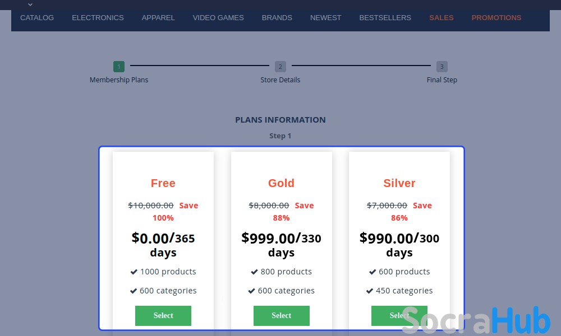Click the checkmark next to 800 products
This screenshot has width=561, height=336.
[255, 272]
